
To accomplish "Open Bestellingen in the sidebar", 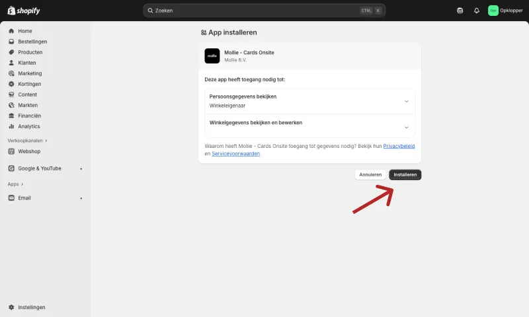I will click(x=32, y=42).
